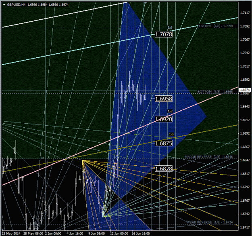Click the current price tag 1.6974 on axis
The width and height of the screenshot is (252, 236).
point(244,90)
